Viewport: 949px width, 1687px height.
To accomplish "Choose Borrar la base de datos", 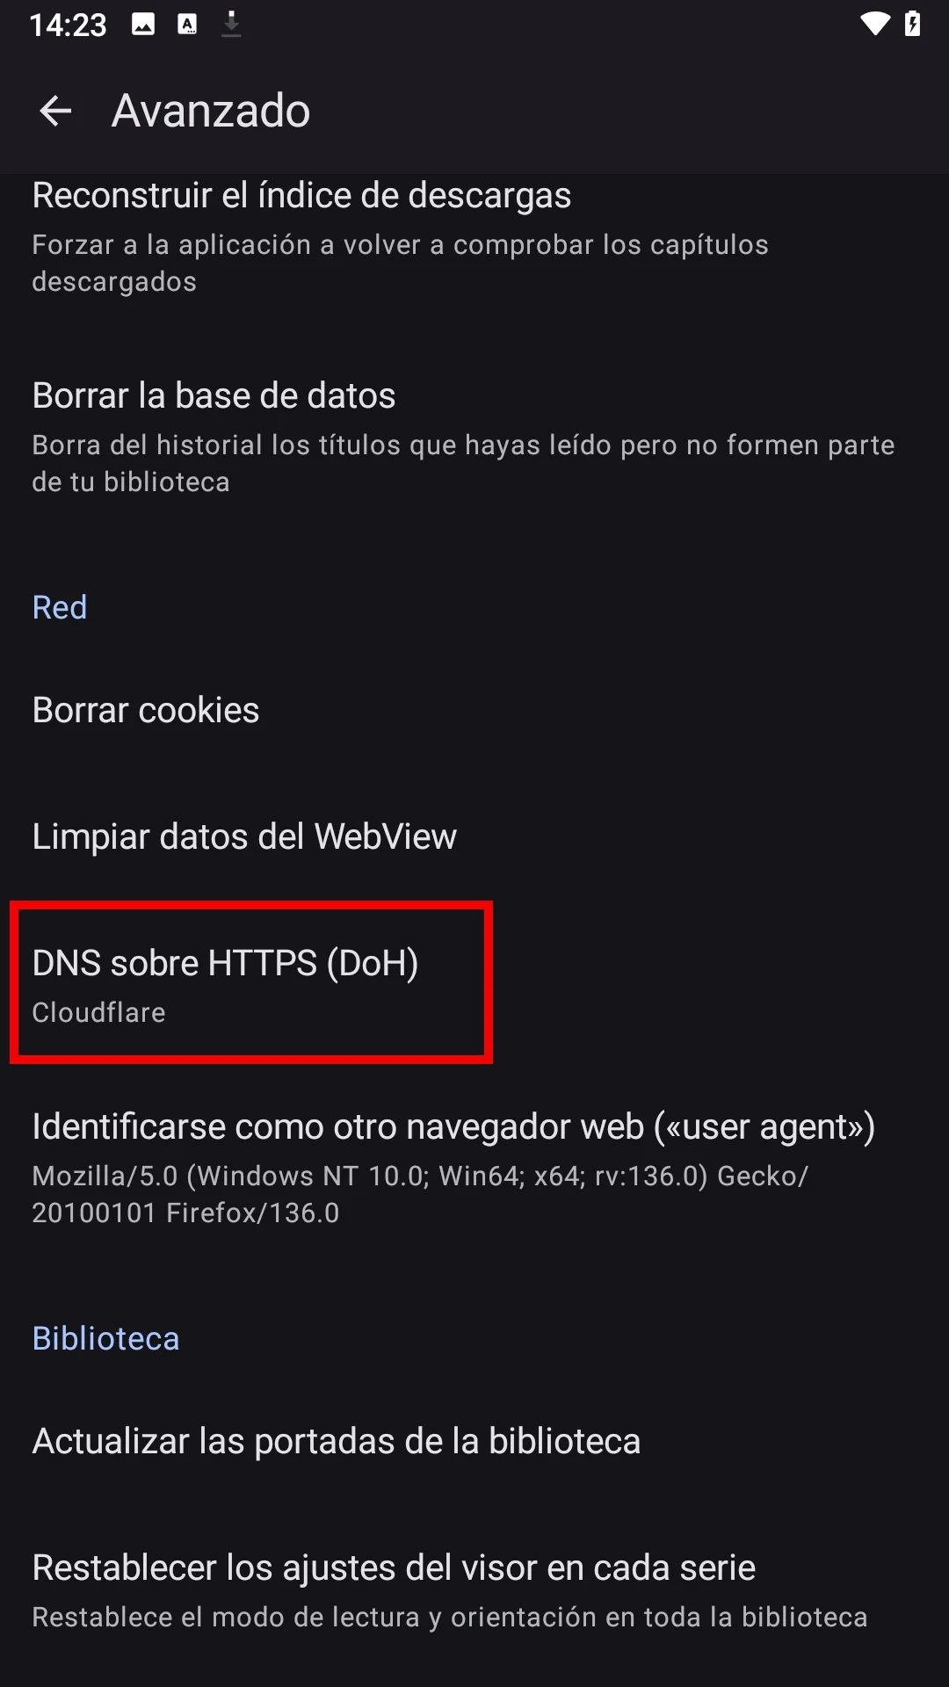I will coord(474,436).
